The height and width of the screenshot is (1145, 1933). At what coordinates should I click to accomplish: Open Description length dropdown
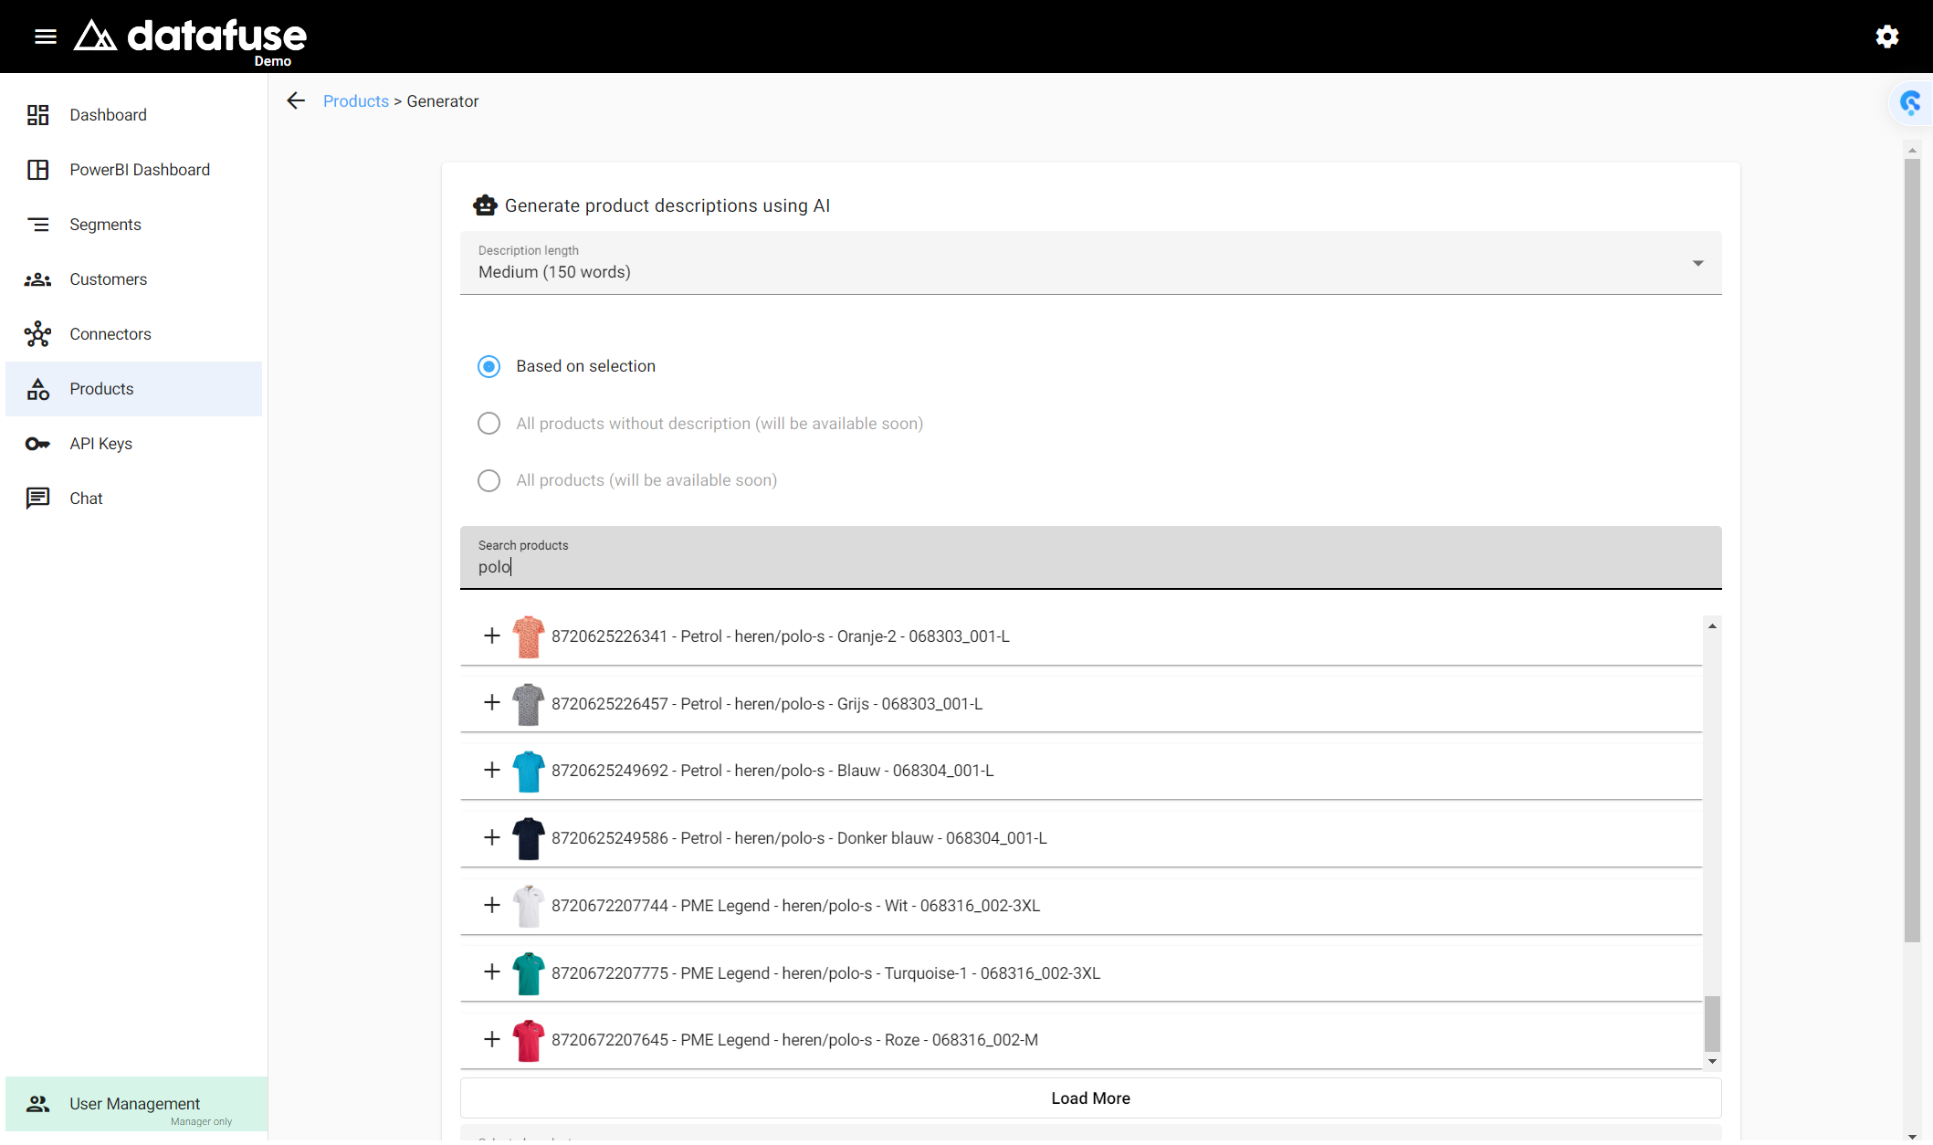[x=1091, y=263]
